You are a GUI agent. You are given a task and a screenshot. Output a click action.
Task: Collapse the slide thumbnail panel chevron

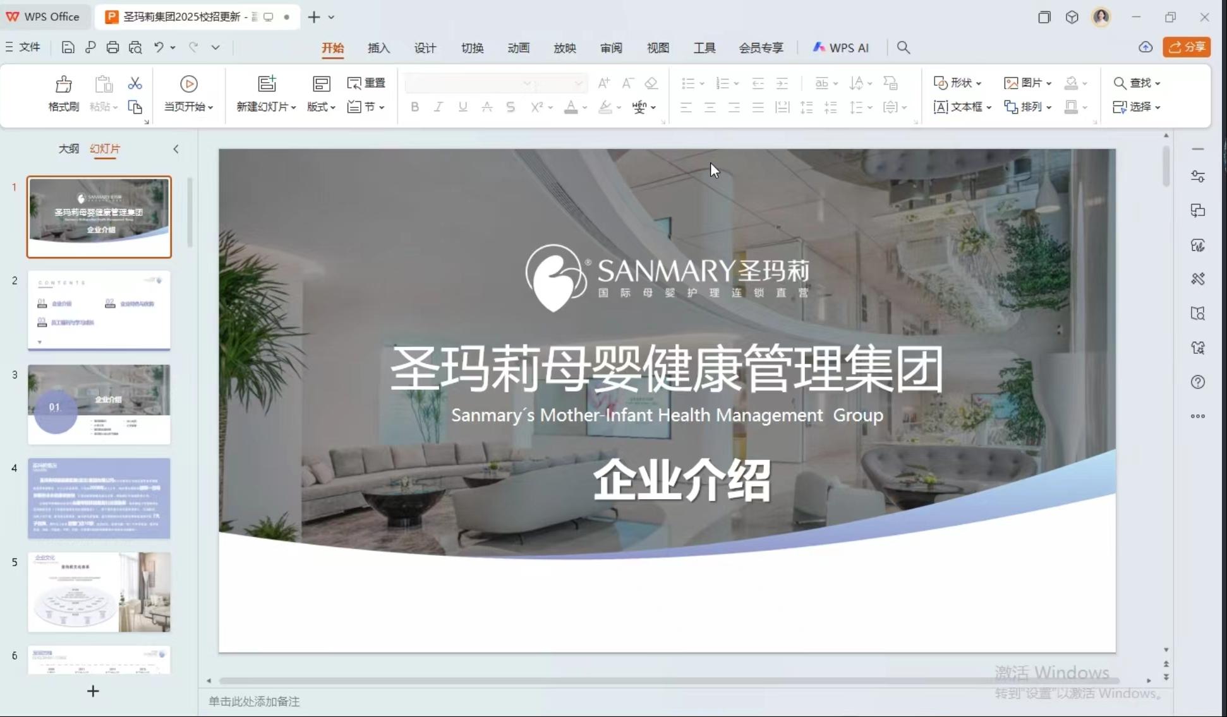pyautogui.click(x=176, y=149)
